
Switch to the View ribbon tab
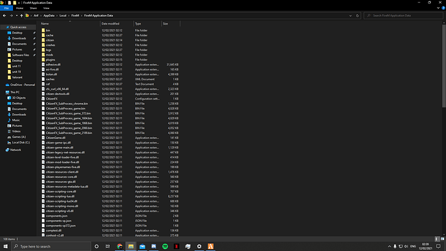click(46, 8)
